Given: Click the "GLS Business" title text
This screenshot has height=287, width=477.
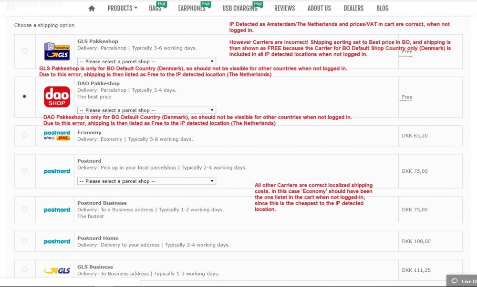Looking at the screenshot, I should [95, 267].
